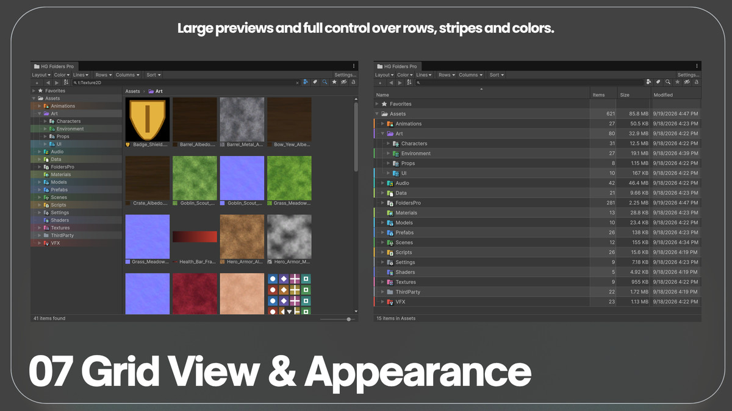Open Color dropdown in grid-view window
The width and height of the screenshot is (732, 411).
coord(62,75)
